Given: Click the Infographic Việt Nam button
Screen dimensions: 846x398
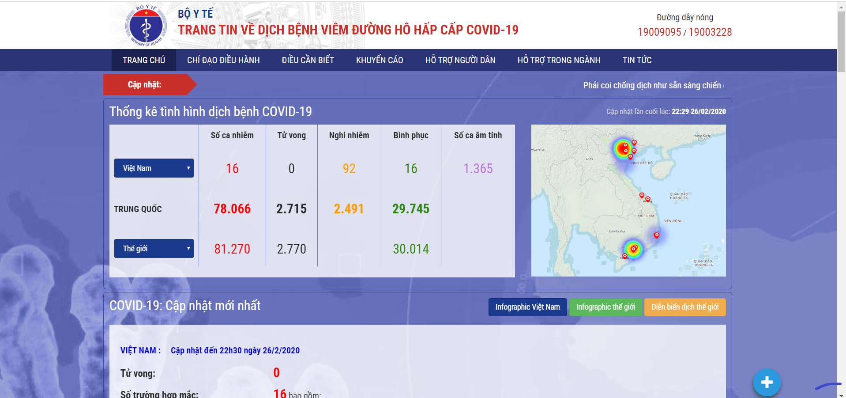Looking at the screenshot, I should click(527, 307).
